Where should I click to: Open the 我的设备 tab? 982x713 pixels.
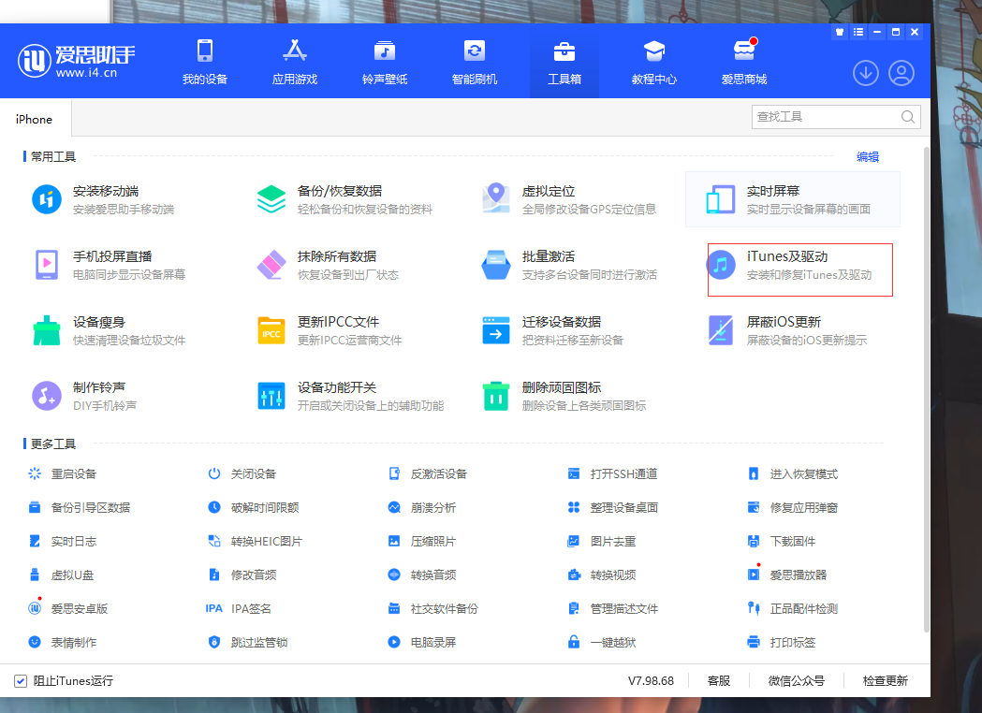205,62
